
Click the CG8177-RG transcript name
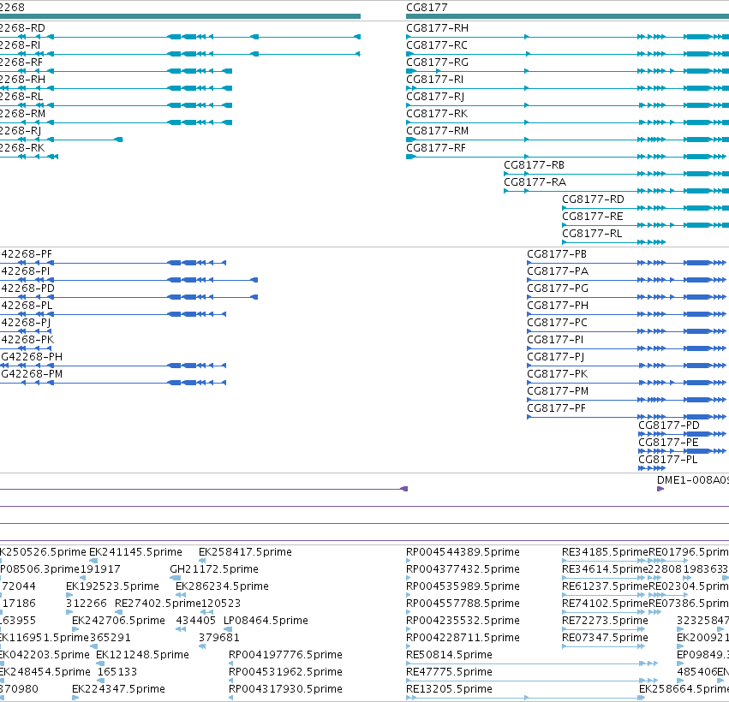[x=437, y=62]
